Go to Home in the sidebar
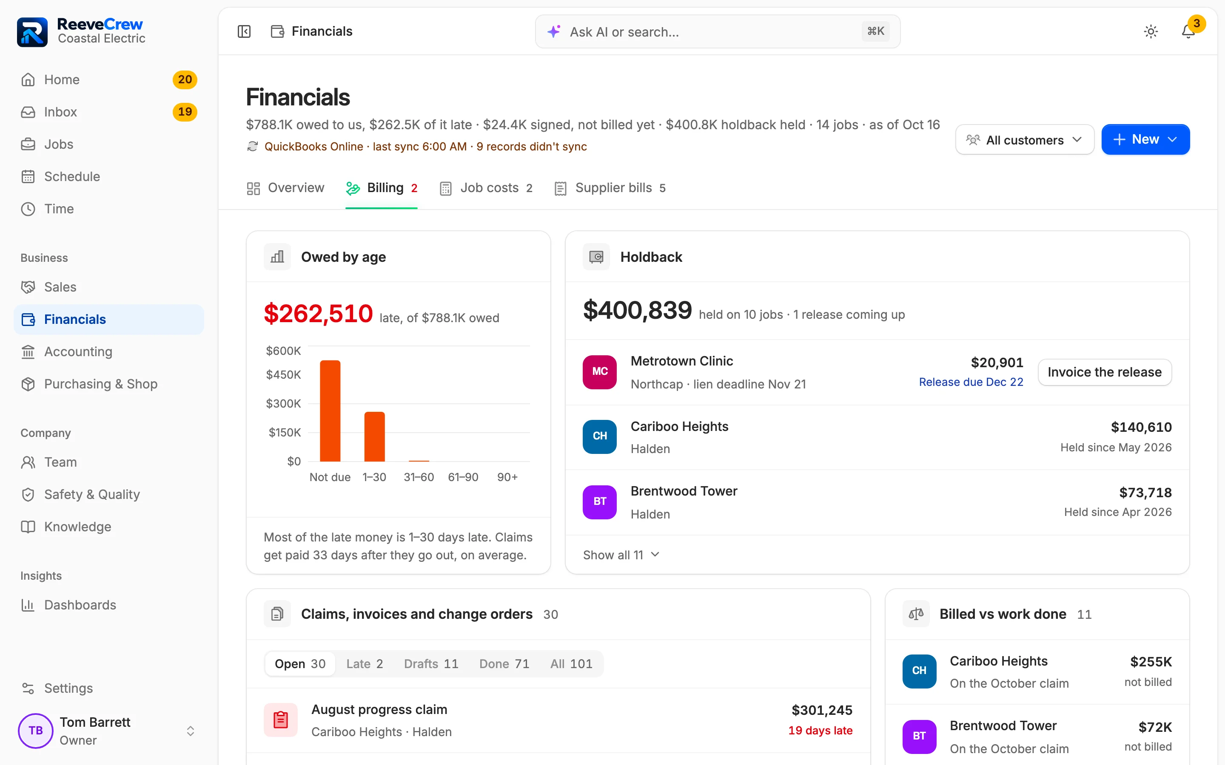This screenshot has width=1225, height=765. [x=109, y=79]
